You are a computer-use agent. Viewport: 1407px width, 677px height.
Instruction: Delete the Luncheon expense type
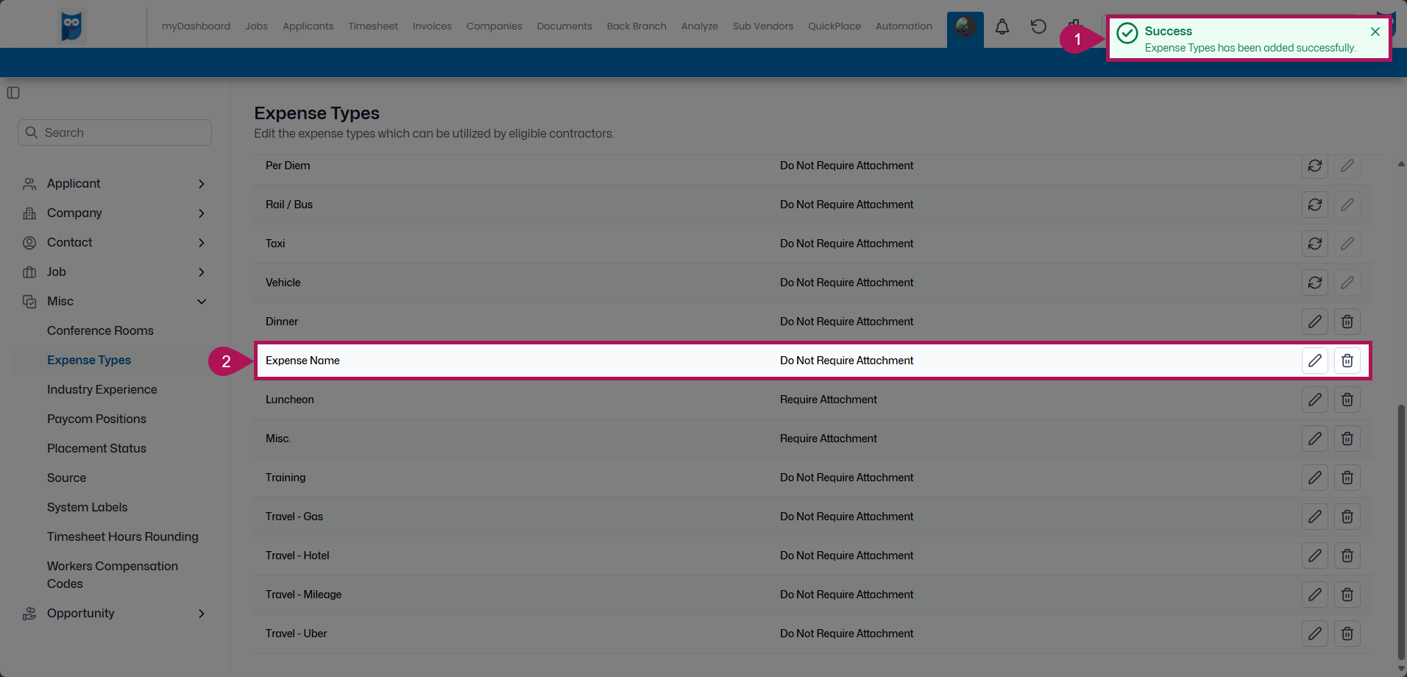coord(1347,400)
